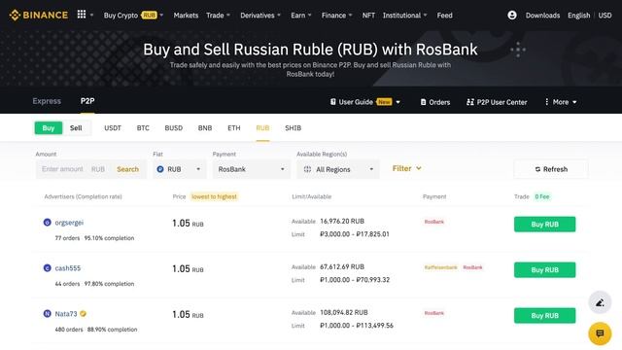
Task: Open Feed in the top navigation
Action: (445, 16)
